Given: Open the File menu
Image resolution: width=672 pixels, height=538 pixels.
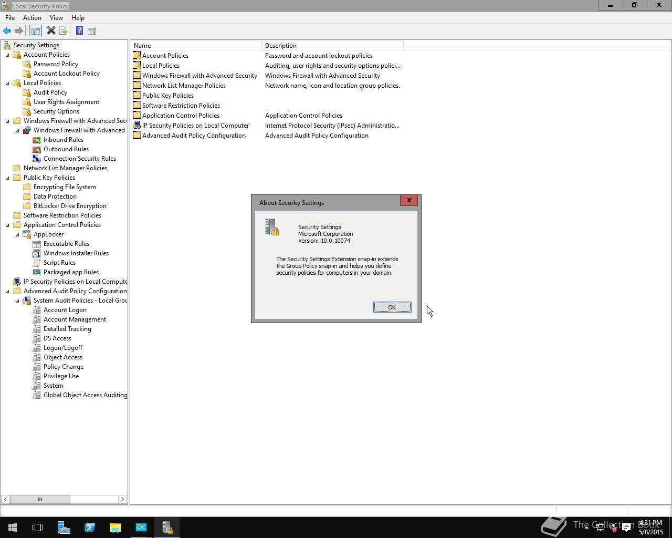Looking at the screenshot, I should [10, 18].
